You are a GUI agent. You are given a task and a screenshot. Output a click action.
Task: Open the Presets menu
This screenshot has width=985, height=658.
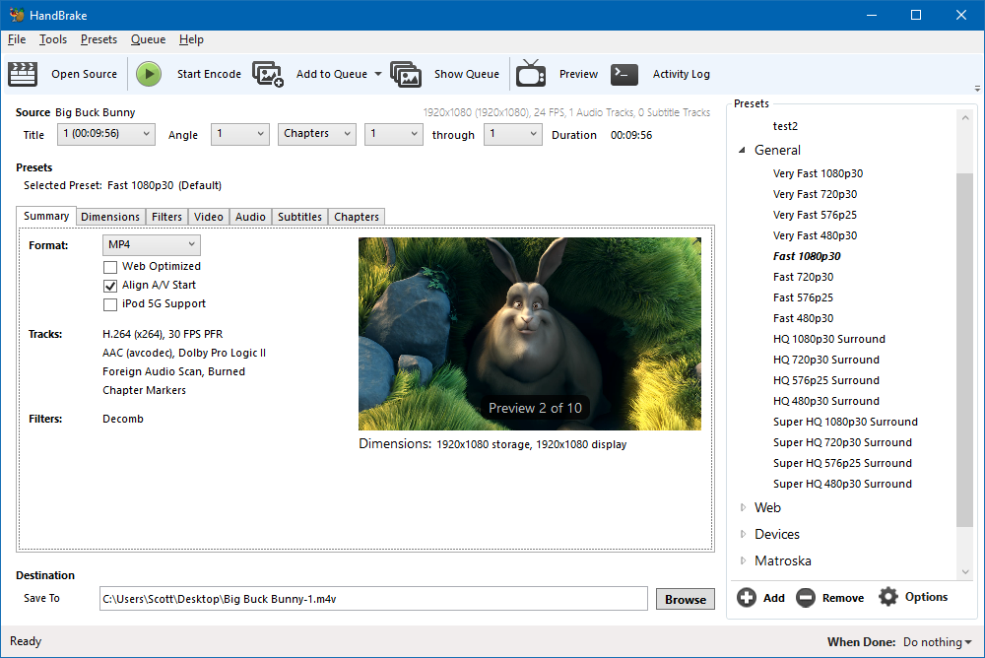tap(98, 39)
